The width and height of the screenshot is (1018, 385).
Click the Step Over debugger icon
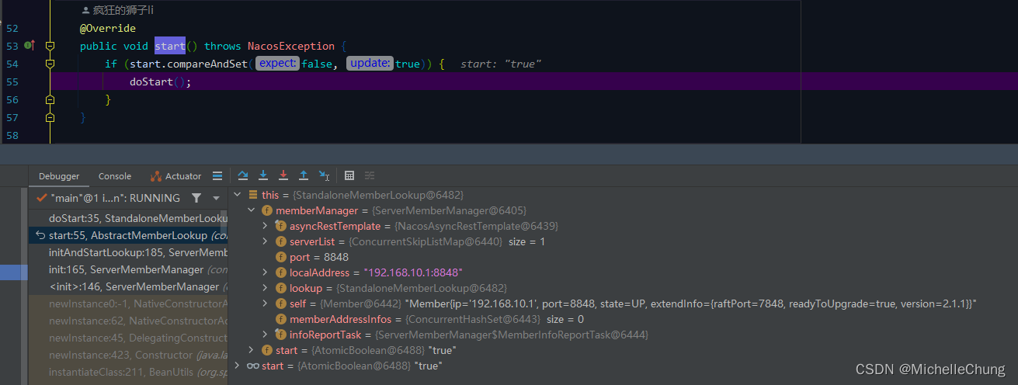click(x=243, y=176)
